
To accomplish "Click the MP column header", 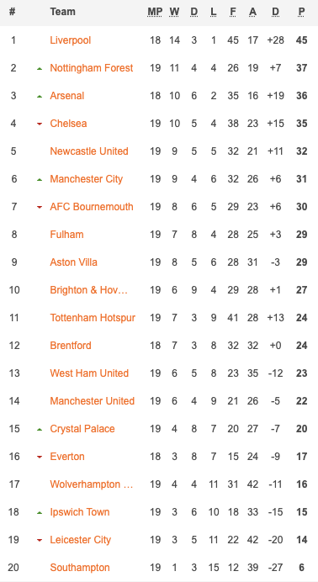I will click(155, 13).
